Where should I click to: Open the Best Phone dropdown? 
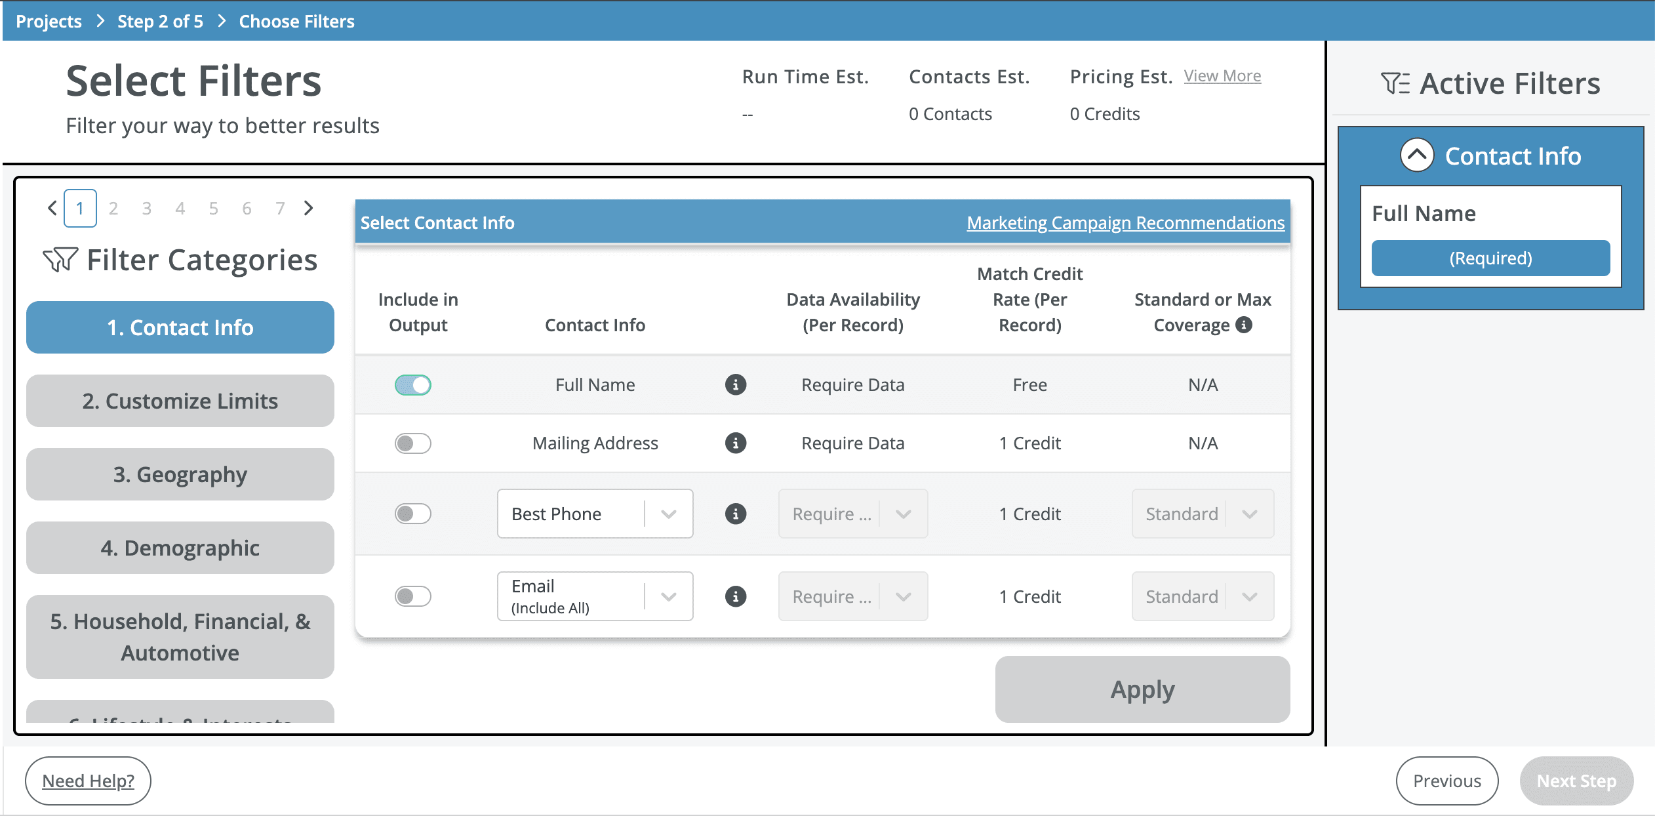tap(668, 514)
